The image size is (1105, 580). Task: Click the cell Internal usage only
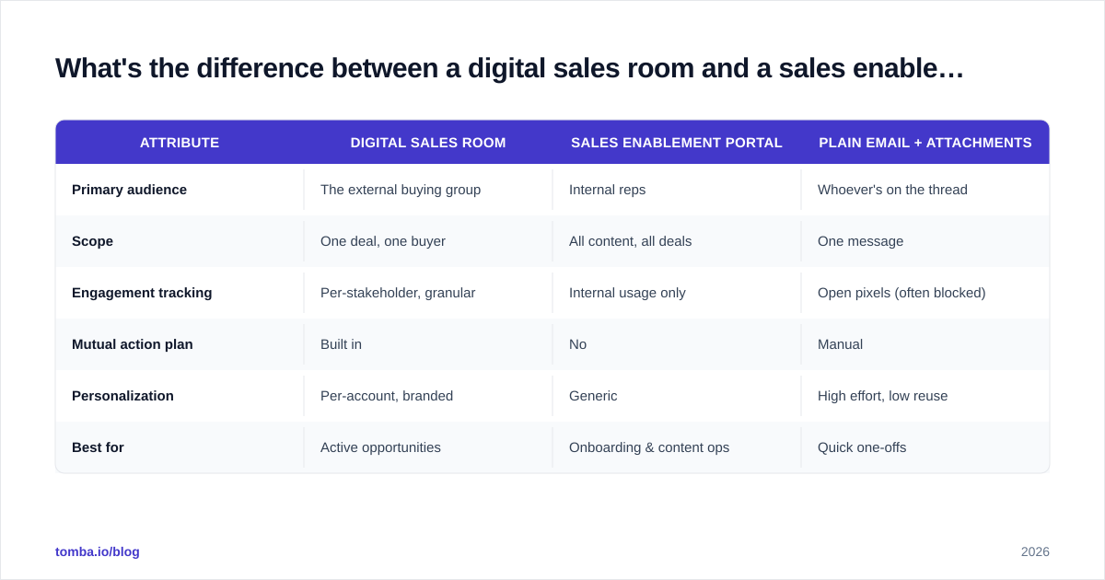pyautogui.click(x=627, y=293)
